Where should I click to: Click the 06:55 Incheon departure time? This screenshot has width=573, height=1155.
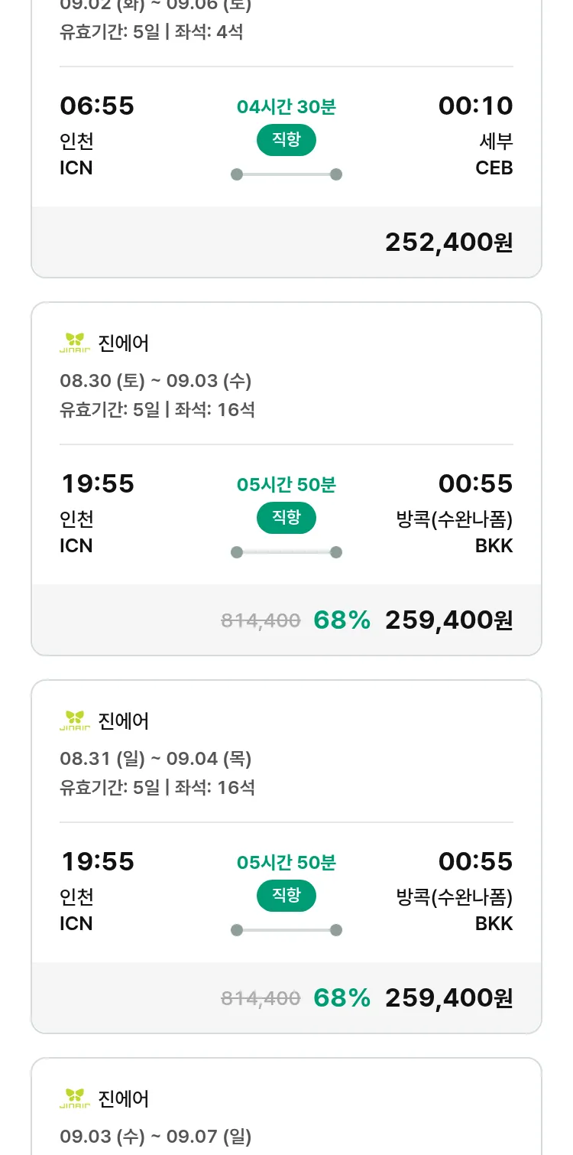coord(97,106)
